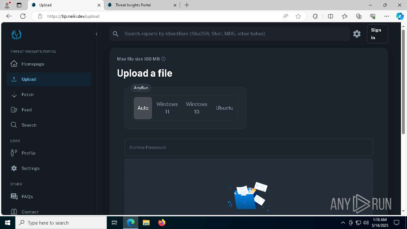This screenshot has height=229, width=407.
Task: Select Windows 11 environment option
Action: 167,108
